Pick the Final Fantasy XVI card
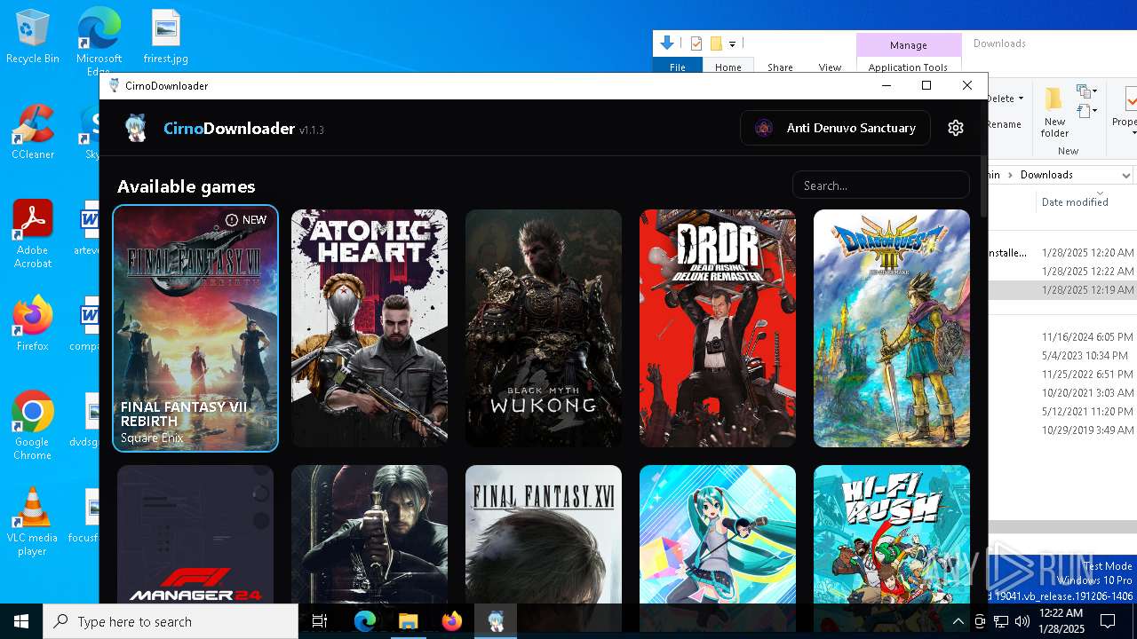The height and width of the screenshot is (639, 1137). [x=544, y=535]
